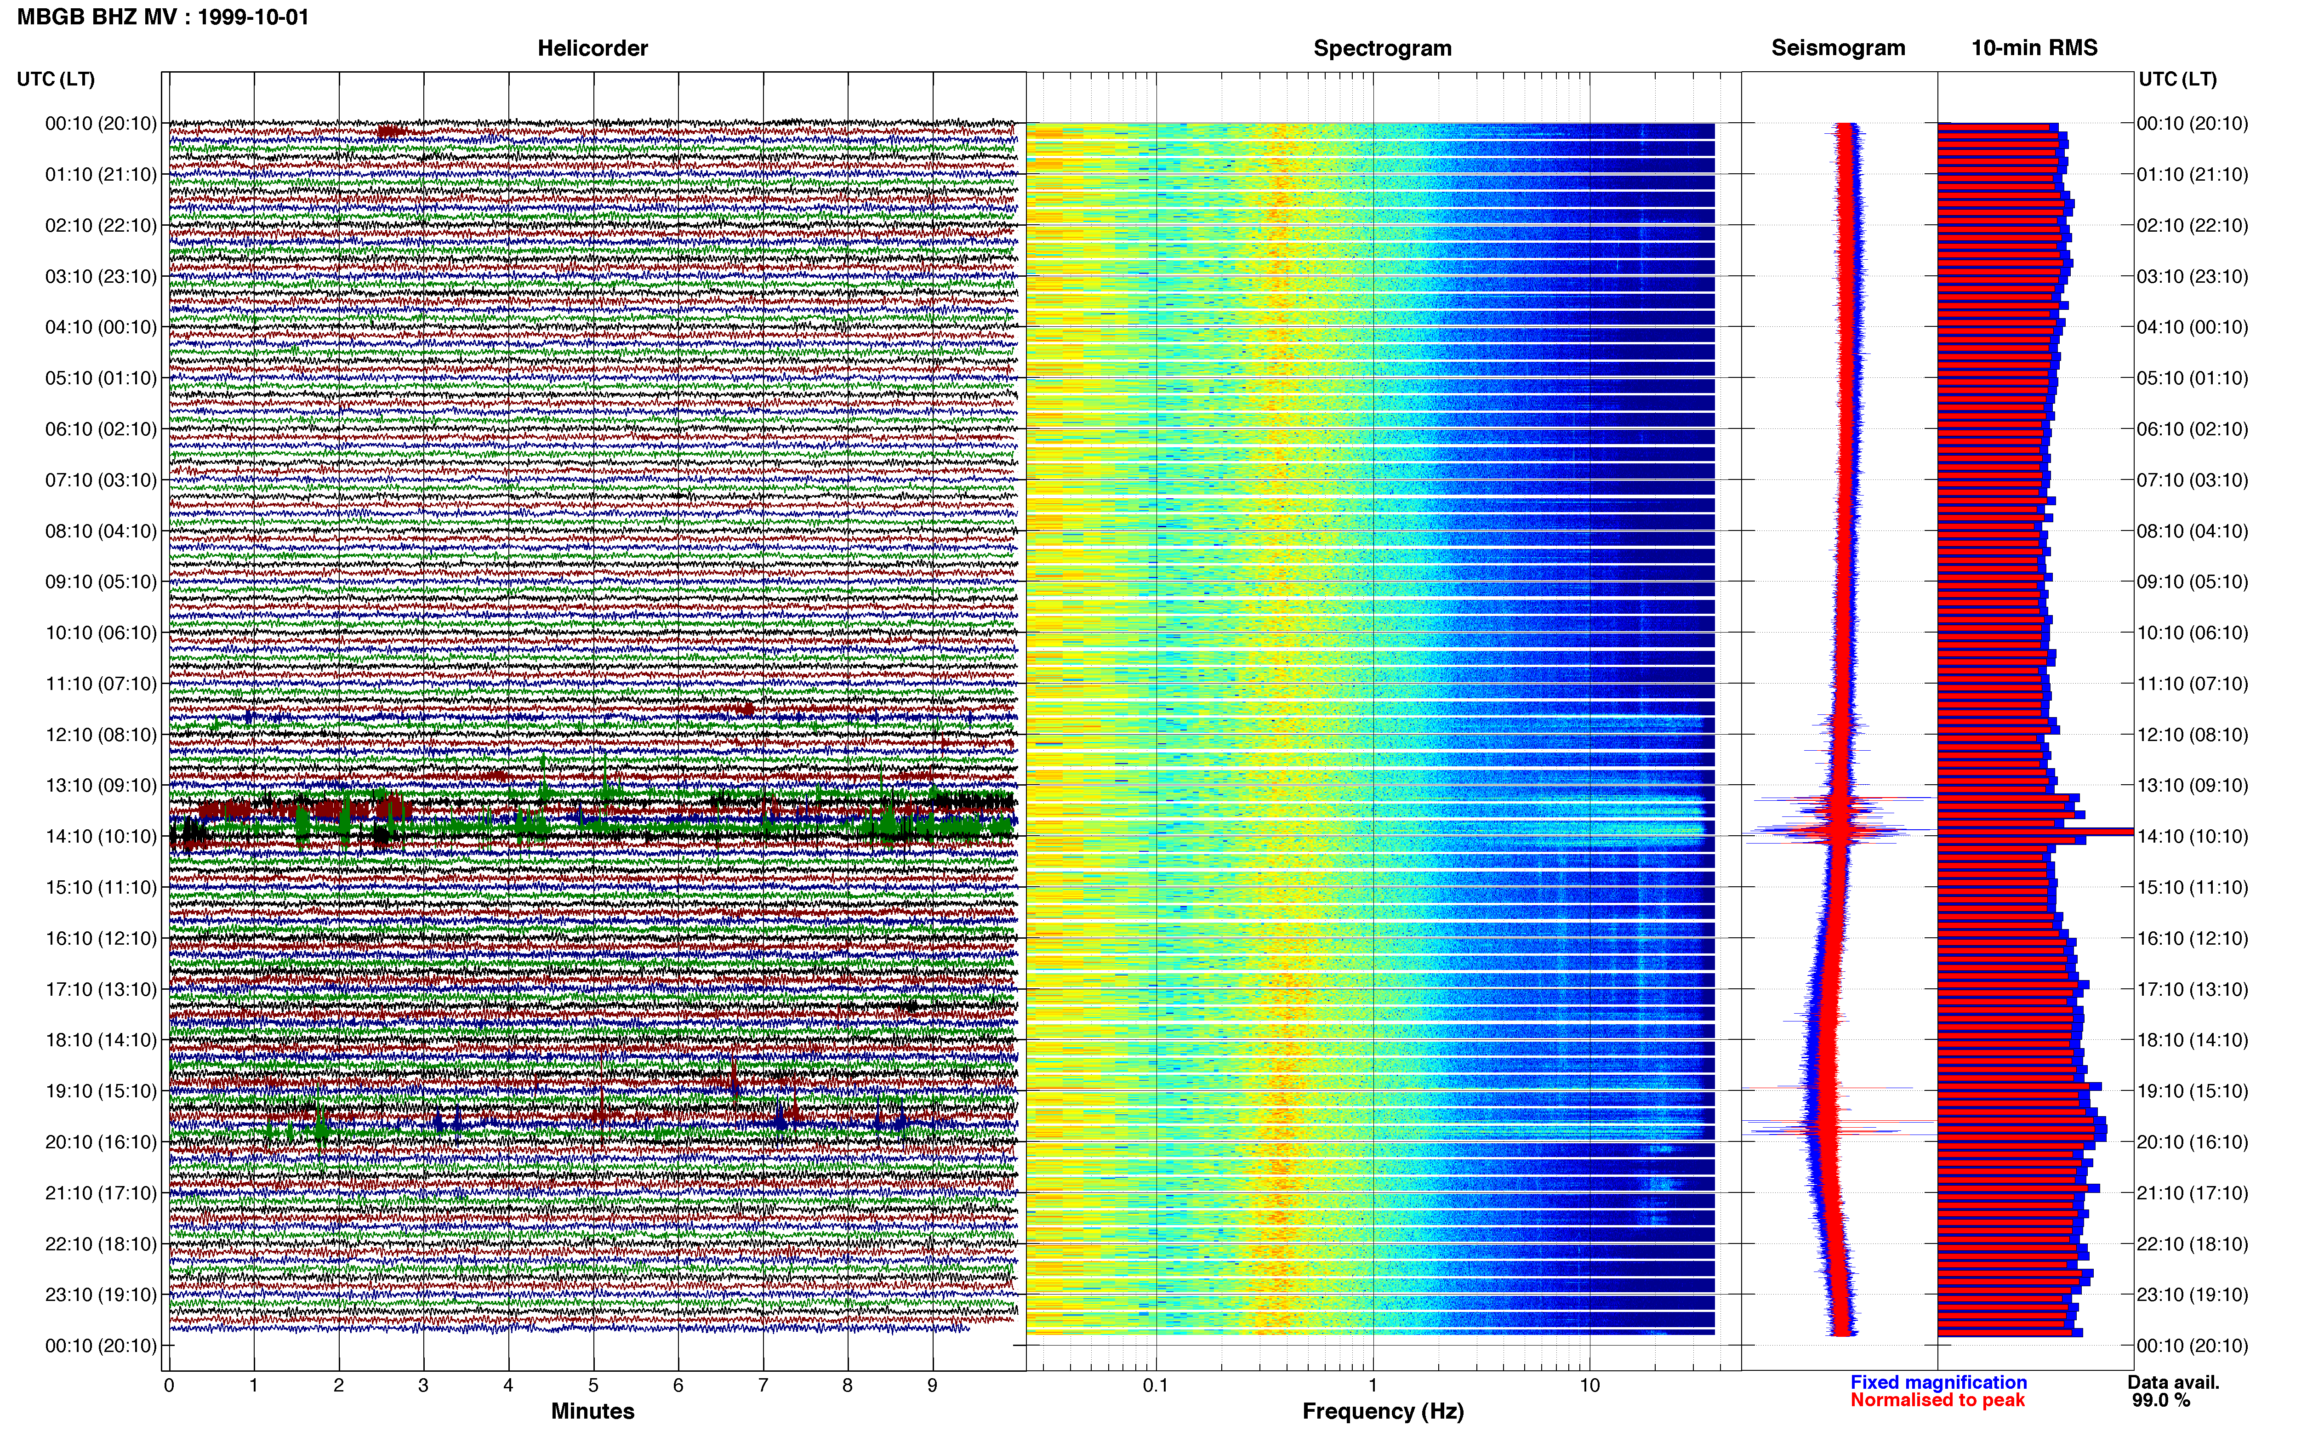Click the 17:10 (13:10) label beside the RMS panel

(x=2193, y=990)
